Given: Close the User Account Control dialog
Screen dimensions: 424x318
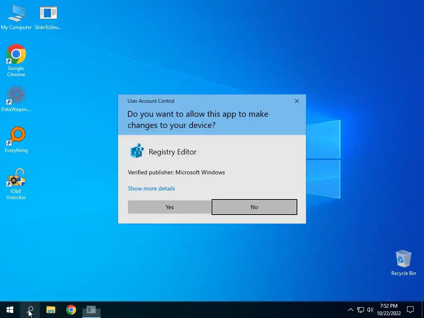Looking at the screenshot, I should tap(296, 101).
